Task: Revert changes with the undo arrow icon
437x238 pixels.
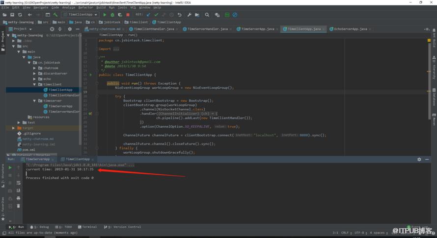Action: [x=180, y=15]
